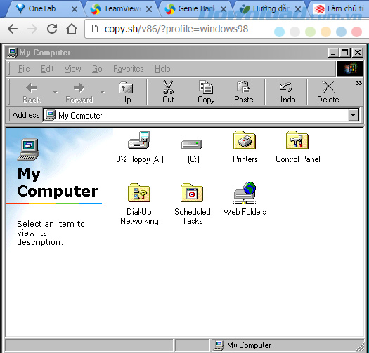The width and height of the screenshot is (369, 353).
Task: Close the Hướng dẫn browser tab
Action: [298, 9]
